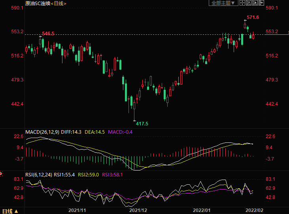Viewport: 289px width, 214px height.
Task: Expand the 日线 period selector at bottom left
Action: pos(11,211)
